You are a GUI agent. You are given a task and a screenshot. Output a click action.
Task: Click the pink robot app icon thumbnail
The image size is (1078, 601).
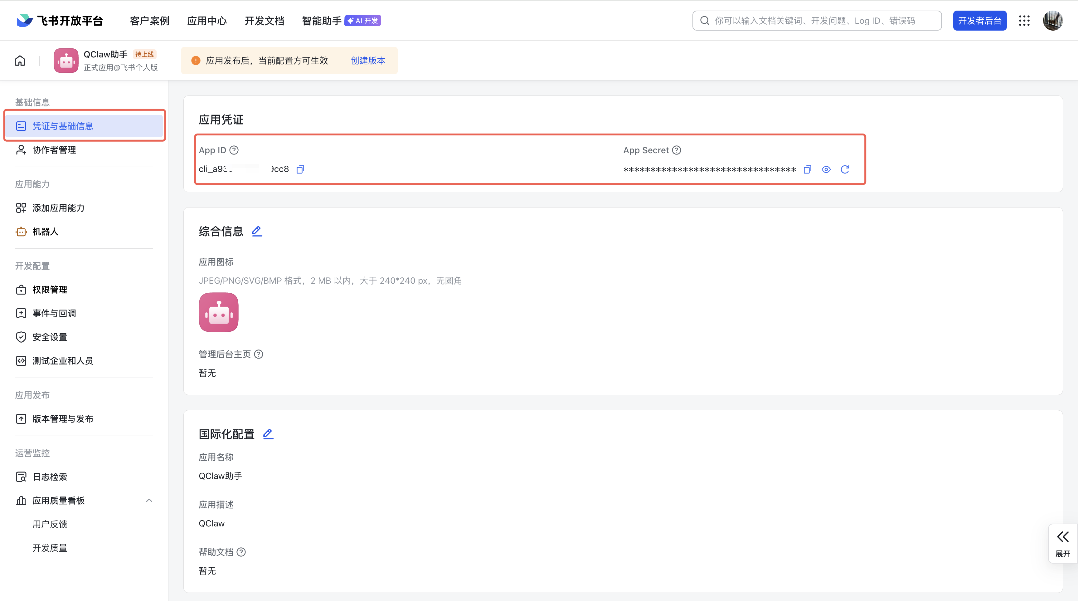click(x=218, y=312)
